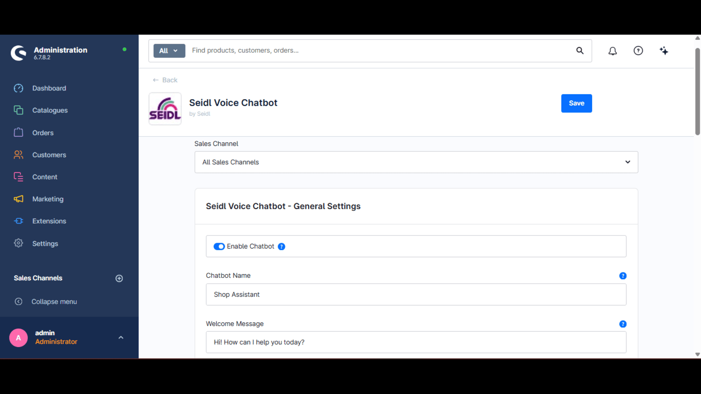Click the Seidl plugin logo thumbnail
The width and height of the screenshot is (701, 394).
click(165, 109)
